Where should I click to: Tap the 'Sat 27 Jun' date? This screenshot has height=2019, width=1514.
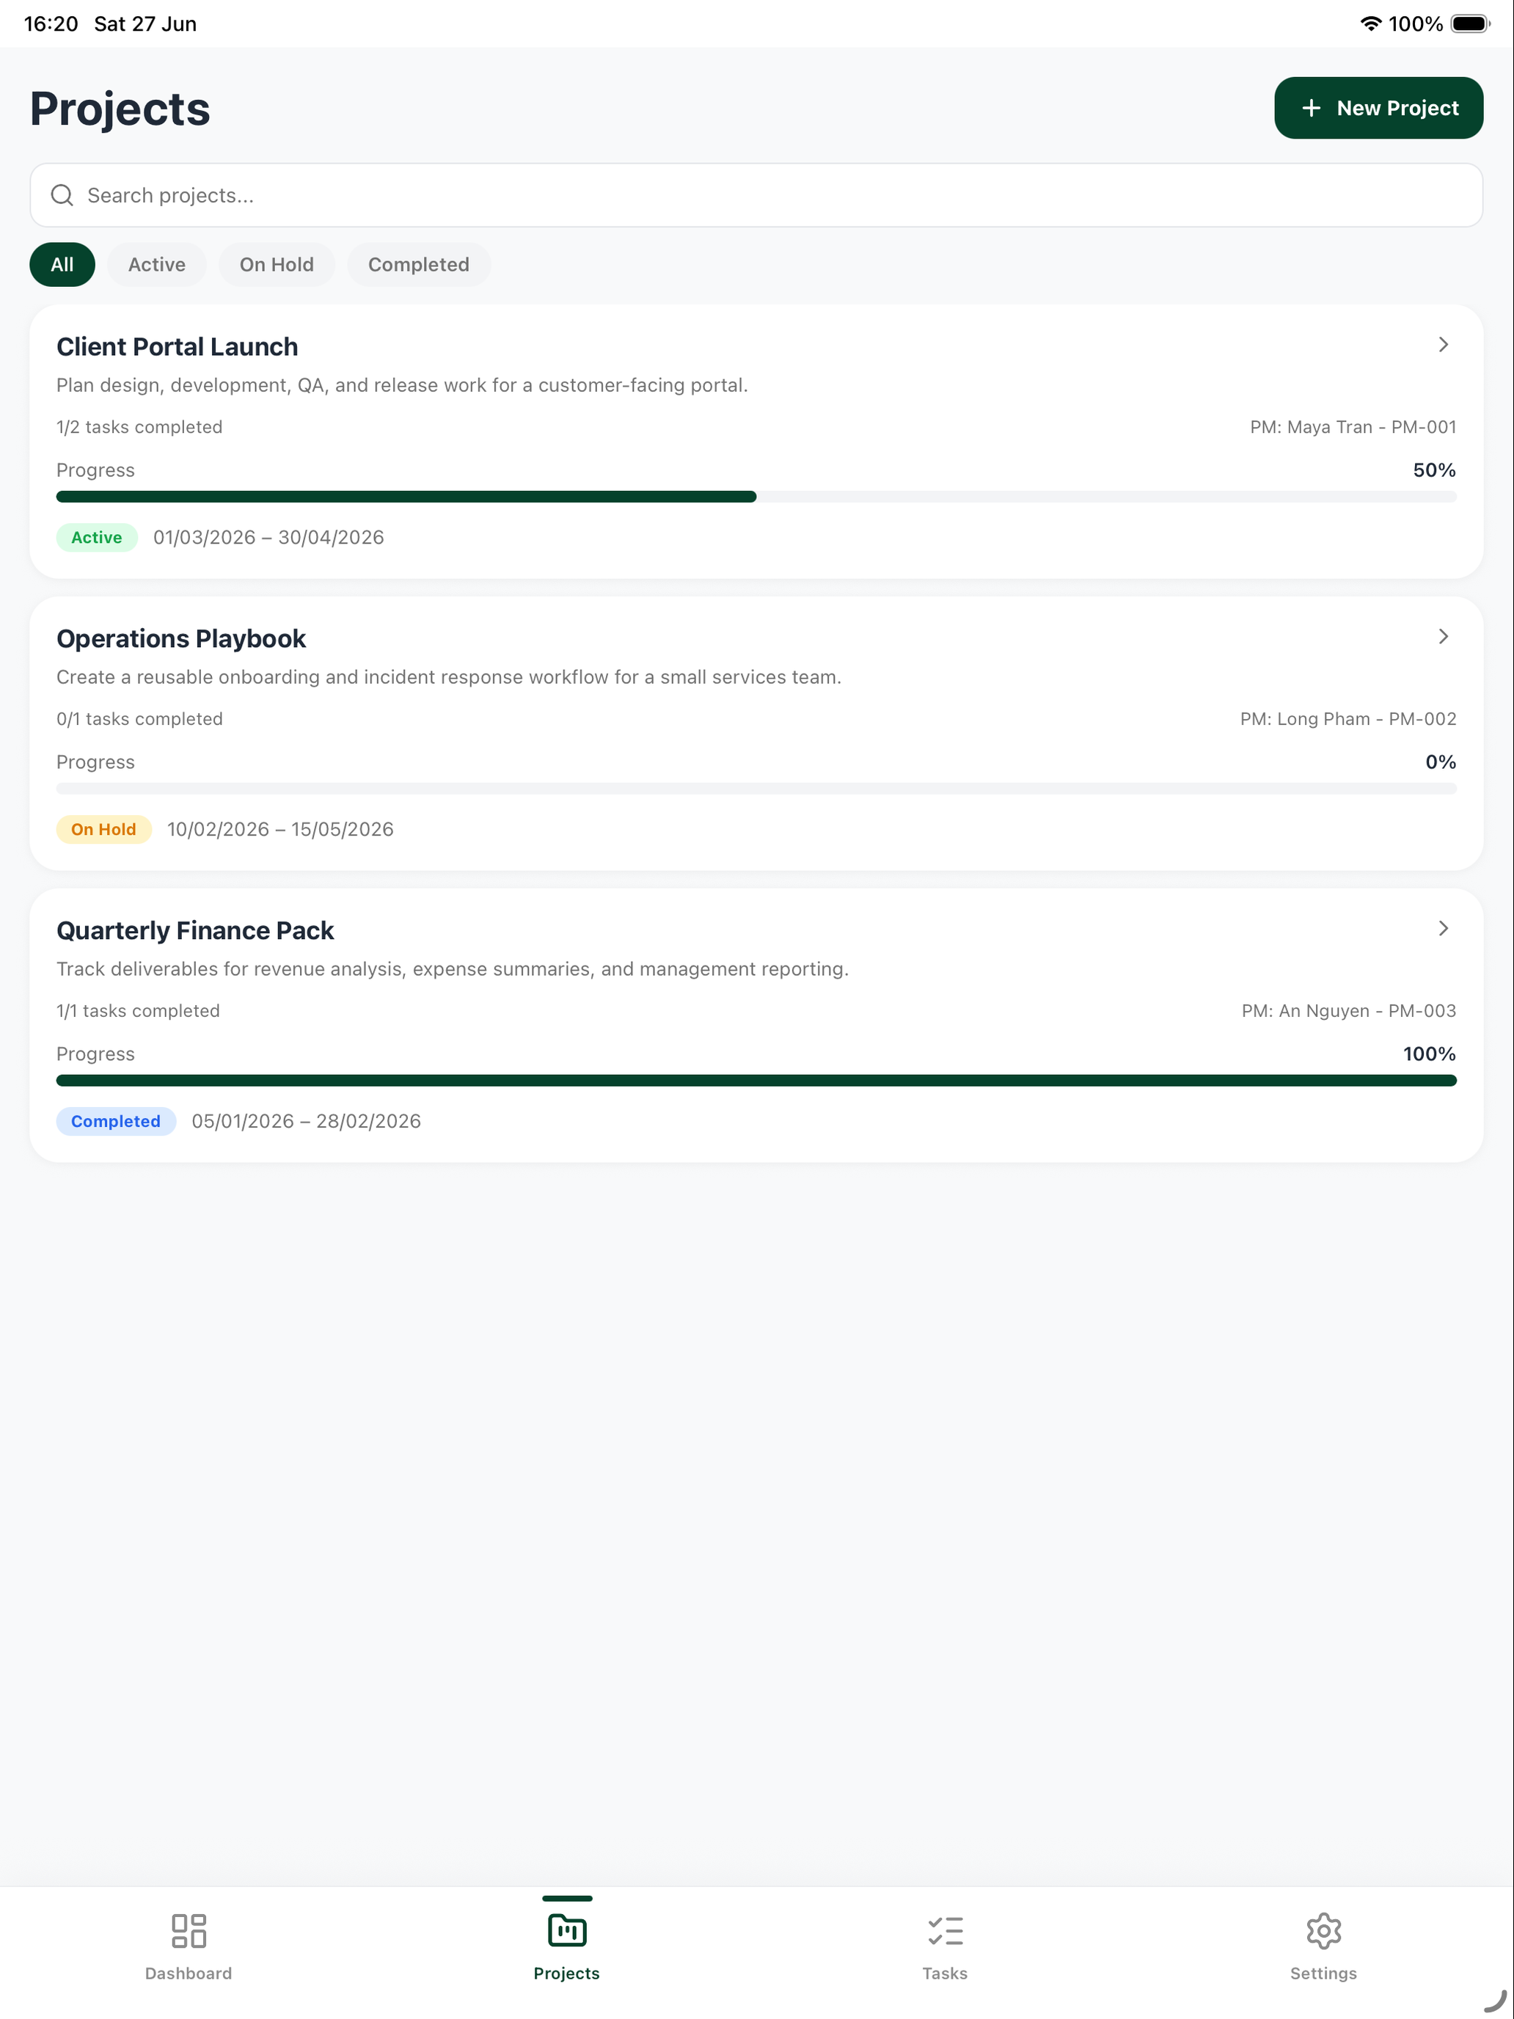pos(145,23)
